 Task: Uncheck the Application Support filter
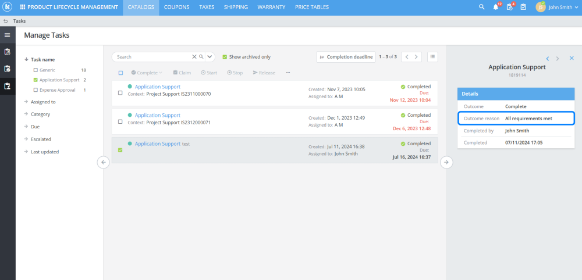pos(36,80)
